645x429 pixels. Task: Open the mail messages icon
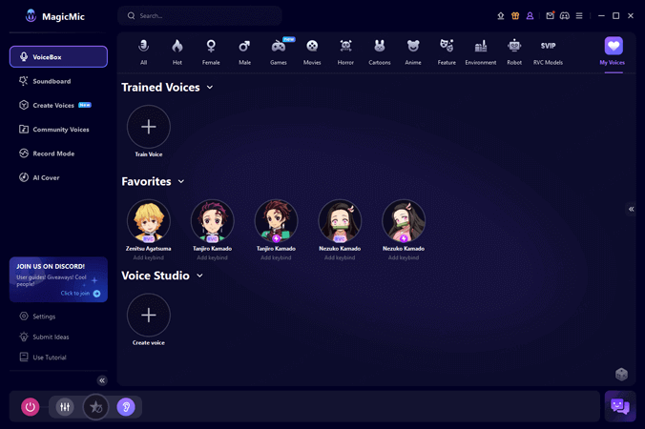(550, 15)
